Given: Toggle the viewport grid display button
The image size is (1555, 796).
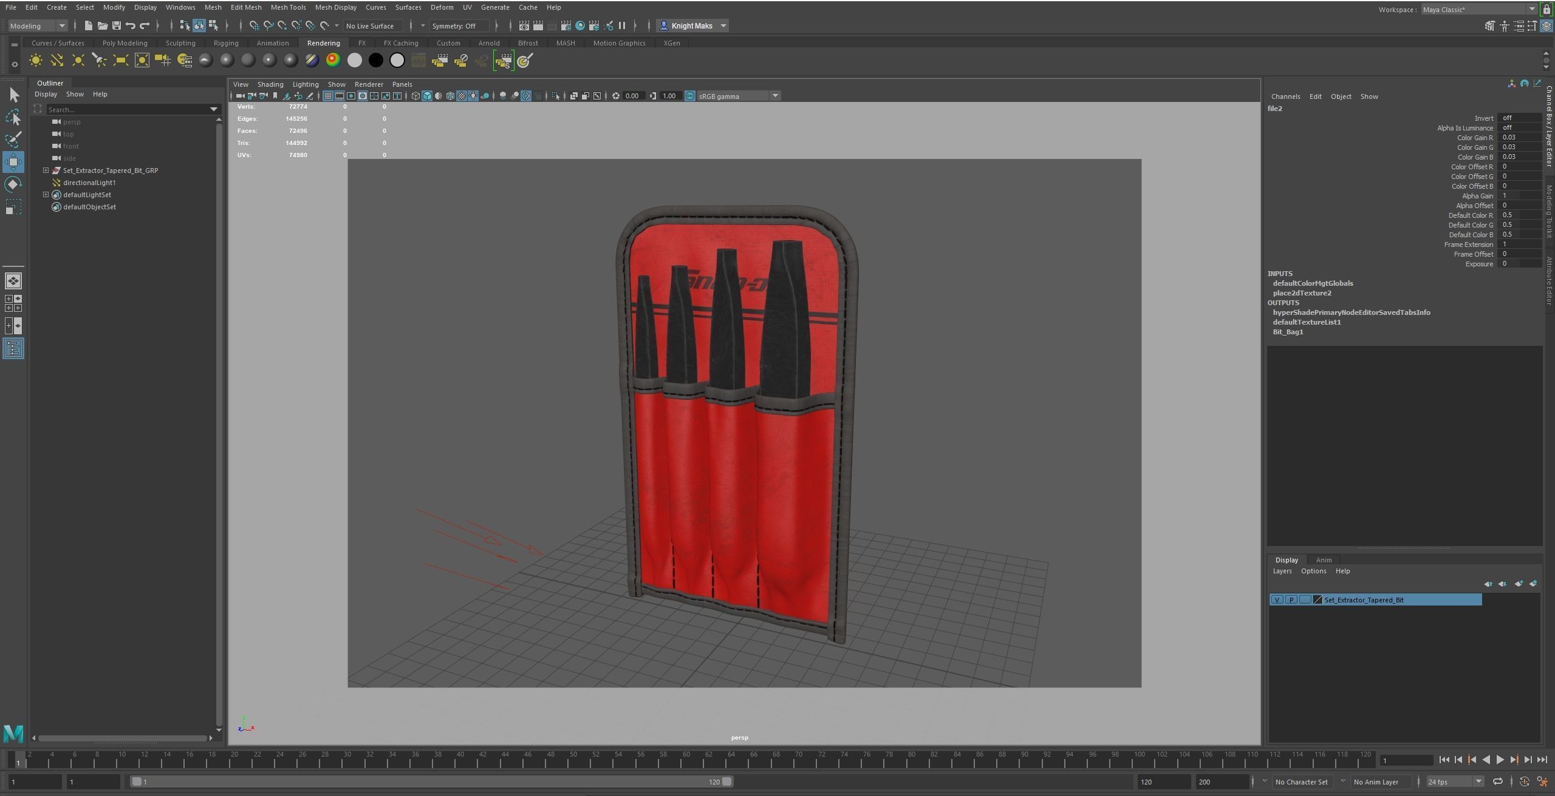Looking at the screenshot, I should pyautogui.click(x=328, y=96).
